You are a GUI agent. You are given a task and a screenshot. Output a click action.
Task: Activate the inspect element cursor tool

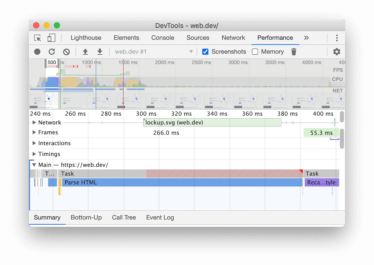[37, 38]
